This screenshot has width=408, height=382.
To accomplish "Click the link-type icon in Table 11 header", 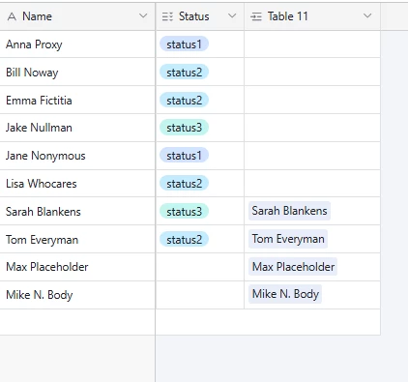I will pyautogui.click(x=256, y=16).
